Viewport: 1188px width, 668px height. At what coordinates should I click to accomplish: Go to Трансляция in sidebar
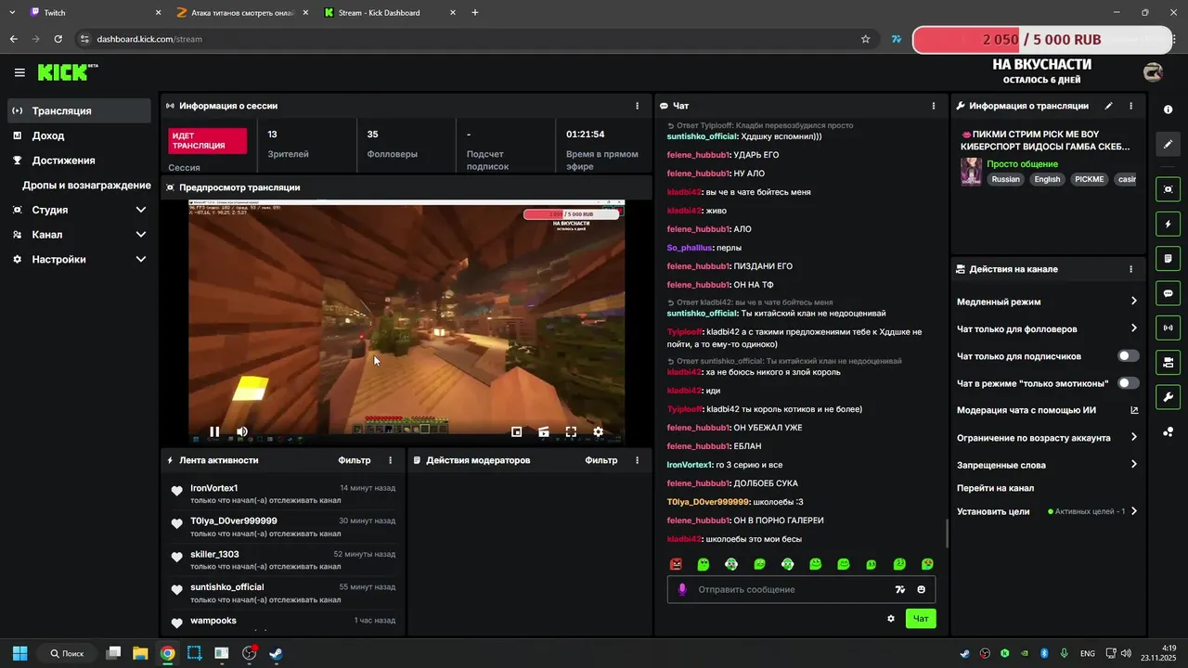pos(80,110)
